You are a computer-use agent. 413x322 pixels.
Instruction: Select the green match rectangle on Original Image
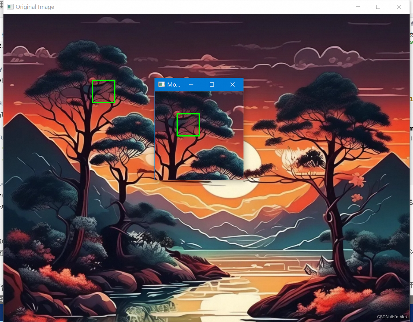pyautogui.click(x=103, y=91)
